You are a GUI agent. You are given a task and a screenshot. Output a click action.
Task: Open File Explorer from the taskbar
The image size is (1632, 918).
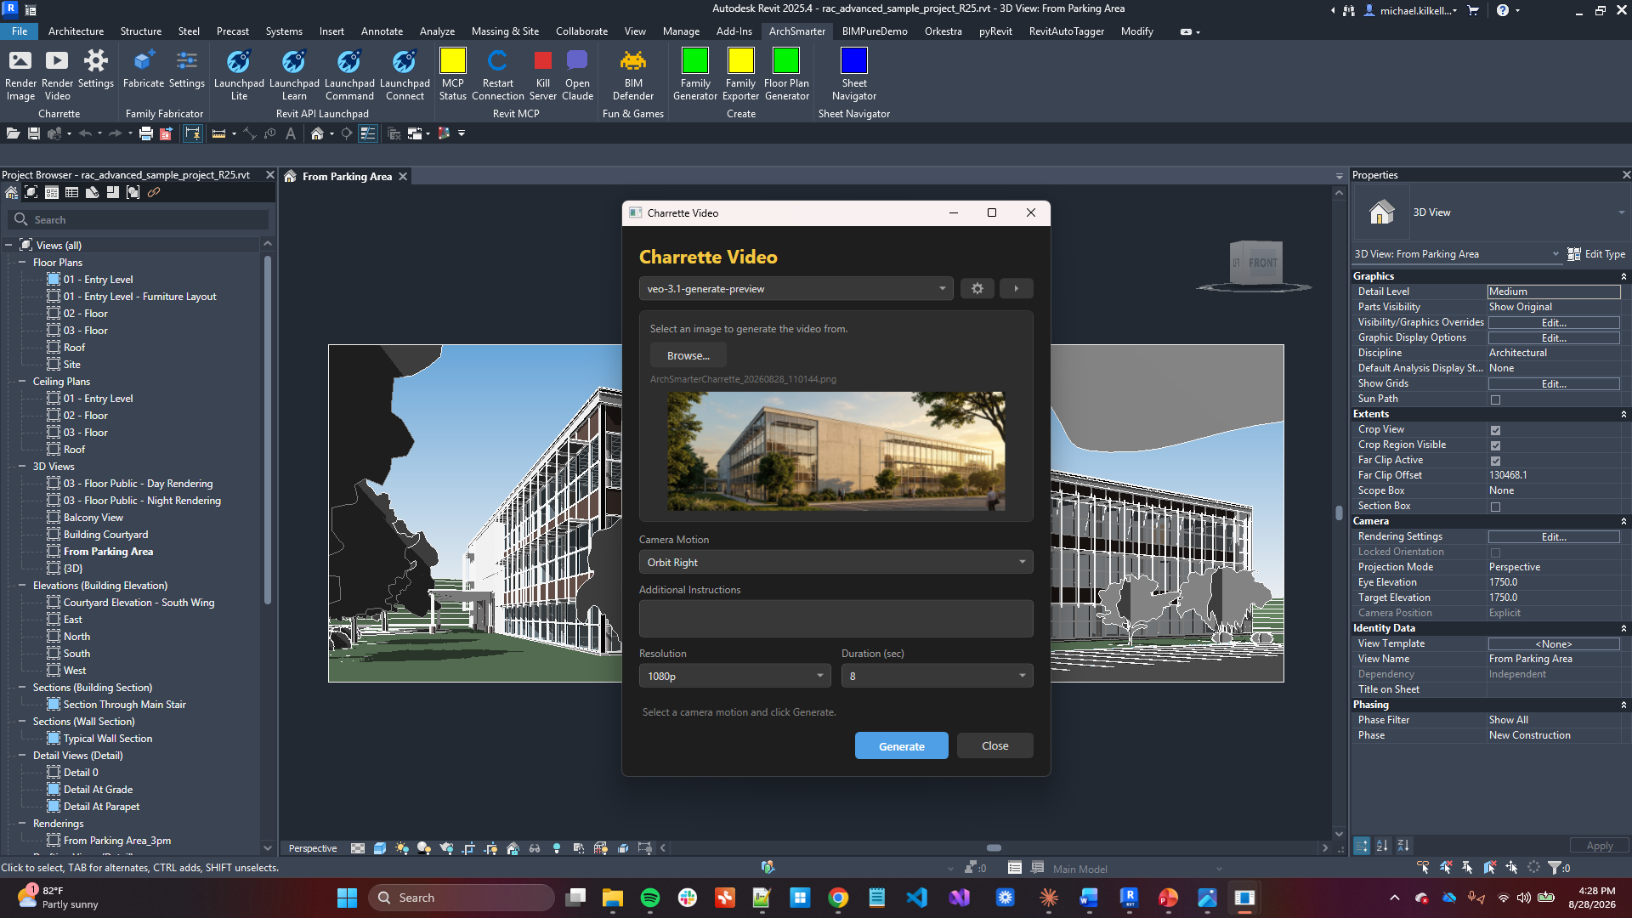[x=612, y=898]
